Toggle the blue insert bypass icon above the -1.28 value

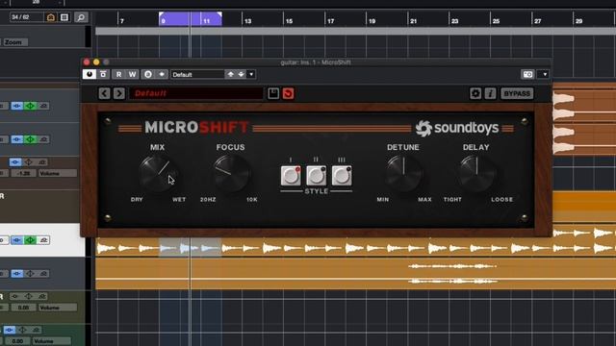pos(15,161)
